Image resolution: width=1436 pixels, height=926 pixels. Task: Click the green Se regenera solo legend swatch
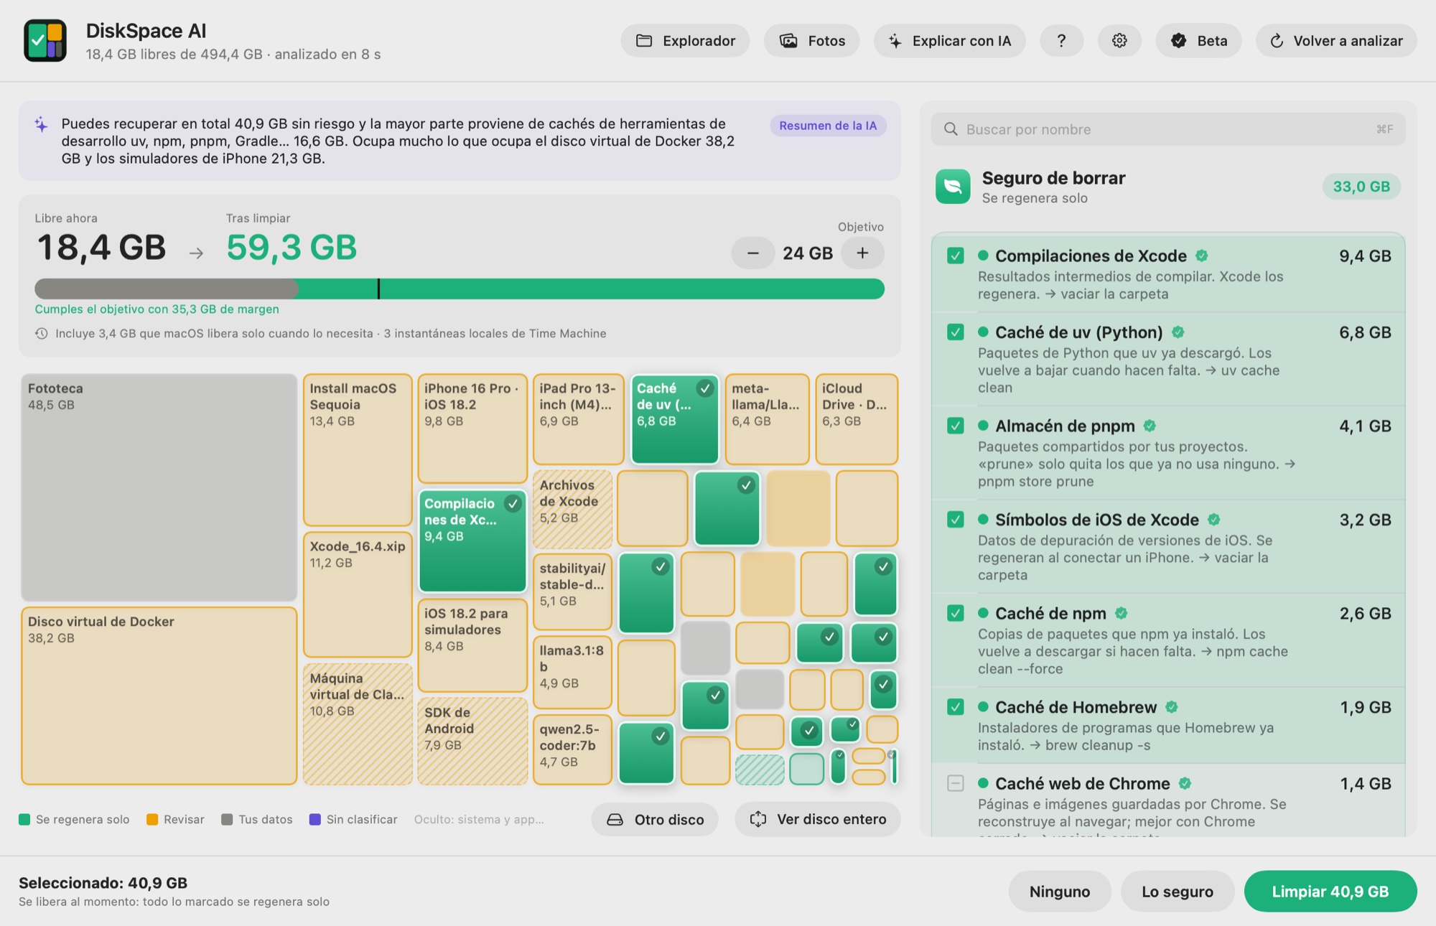(x=24, y=820)
